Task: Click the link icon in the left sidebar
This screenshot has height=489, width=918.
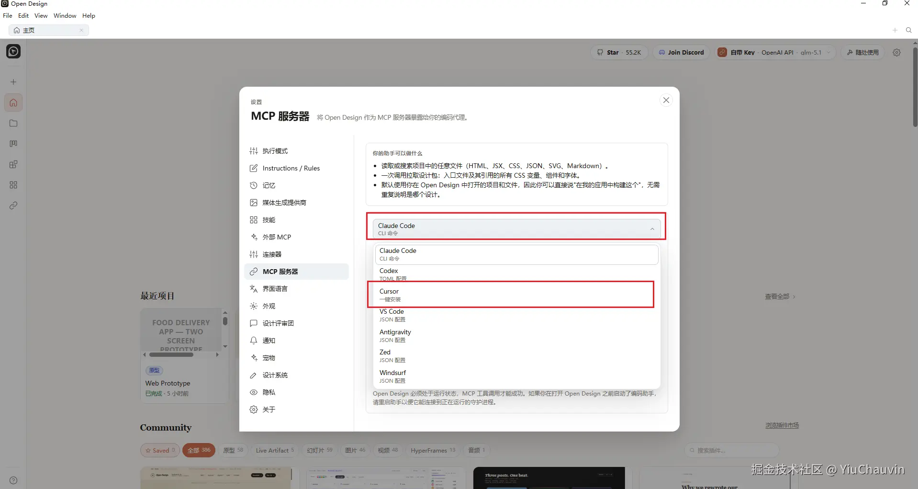Action: click(x=13, y=205)
